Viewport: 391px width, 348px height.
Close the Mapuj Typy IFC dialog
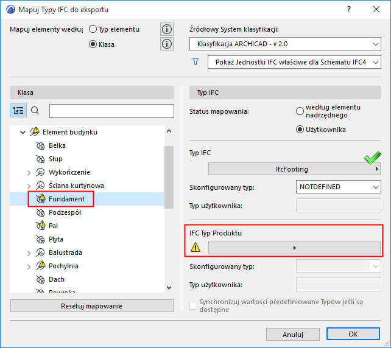click(376, 10)
